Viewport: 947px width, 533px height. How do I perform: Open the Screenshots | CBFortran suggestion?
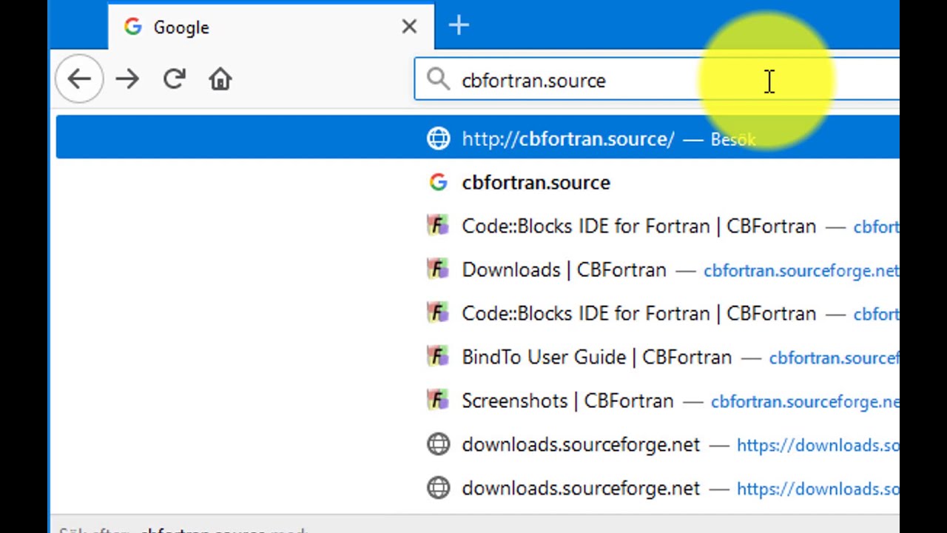478,400
